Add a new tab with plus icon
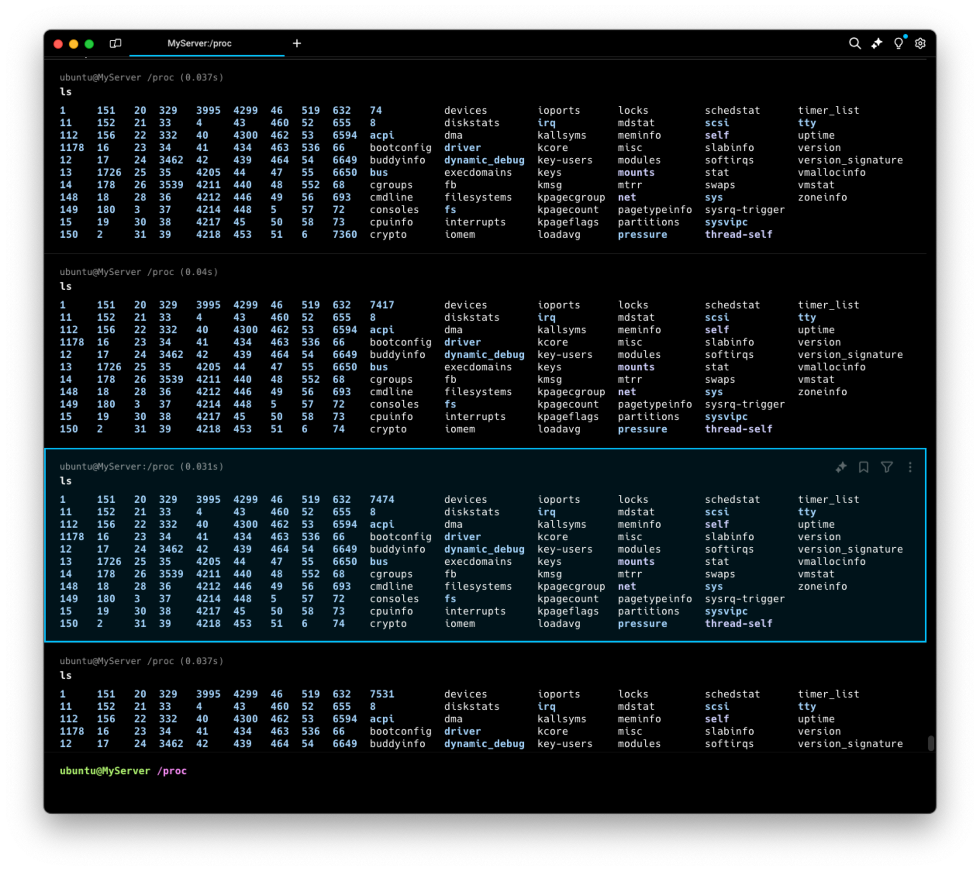Viewport: 980px width, 871px height. click(297, 44)
